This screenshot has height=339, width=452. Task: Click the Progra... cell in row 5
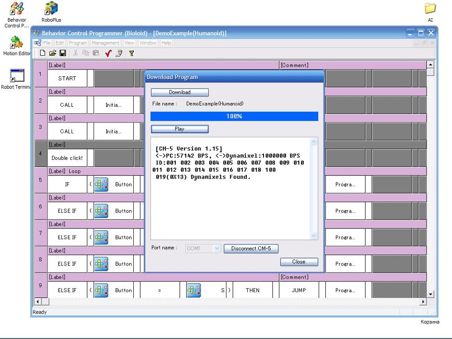pyautogui.click(x=345, y=184)
